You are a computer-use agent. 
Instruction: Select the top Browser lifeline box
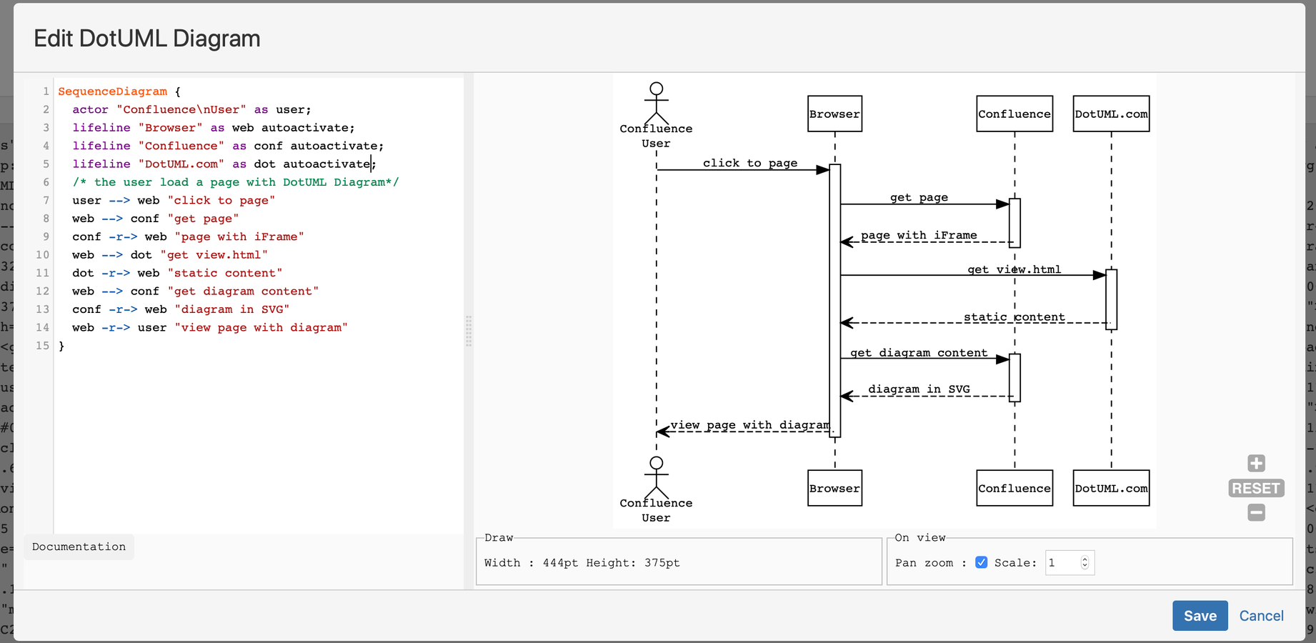pos(834,114)
